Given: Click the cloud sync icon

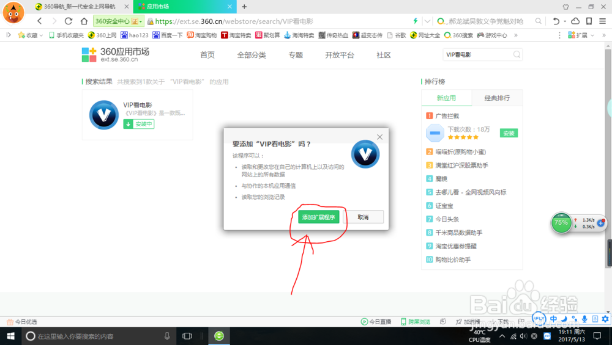Looking at the screenshot, I should 575,21.
